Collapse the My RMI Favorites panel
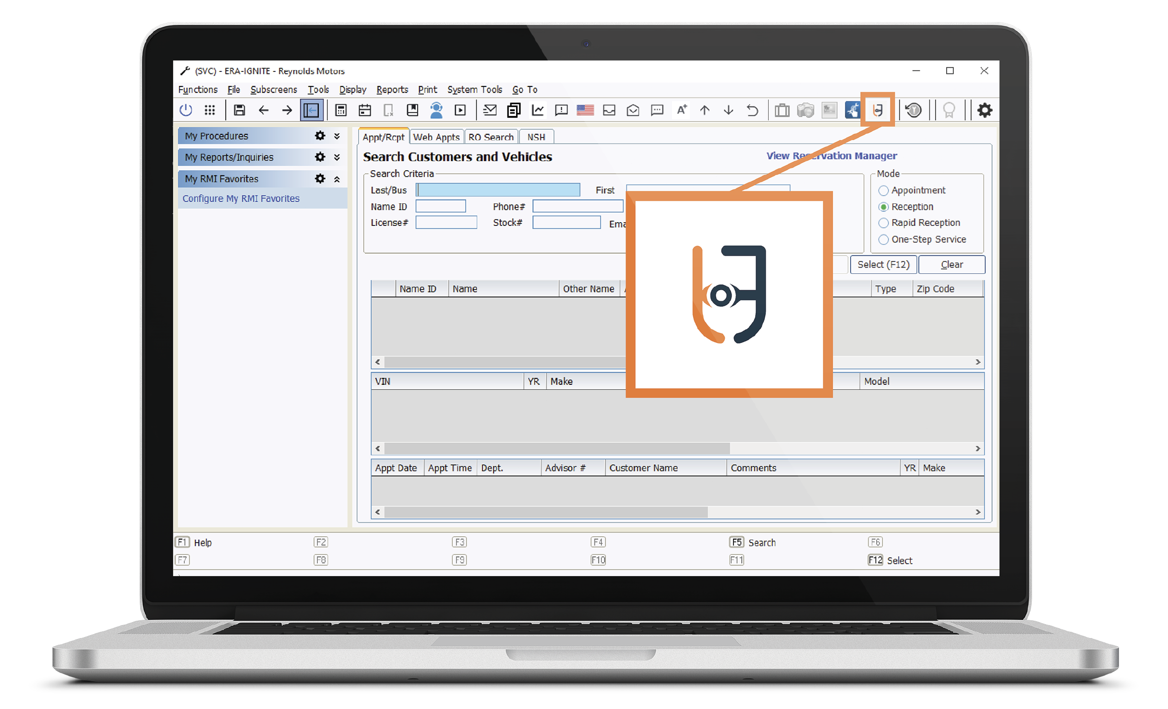Screen dimensions: 1168x709 [x=337, y=179]
